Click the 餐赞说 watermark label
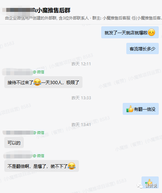This screenshot has height=193, width=162. pyautogui.click(x=151, y=186)
